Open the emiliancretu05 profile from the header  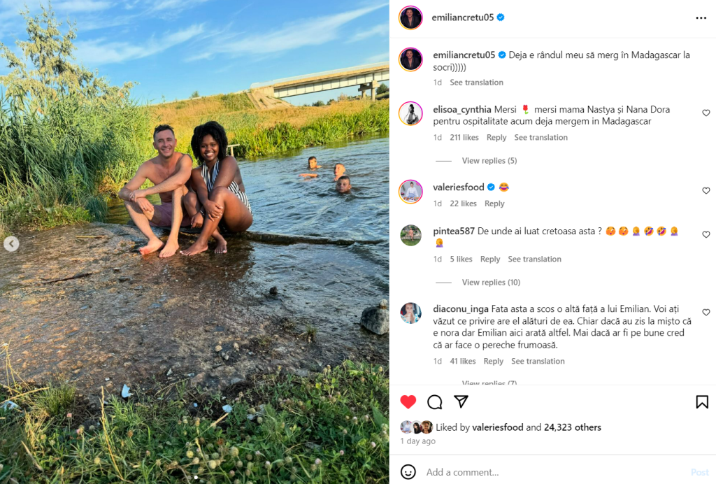463,17
